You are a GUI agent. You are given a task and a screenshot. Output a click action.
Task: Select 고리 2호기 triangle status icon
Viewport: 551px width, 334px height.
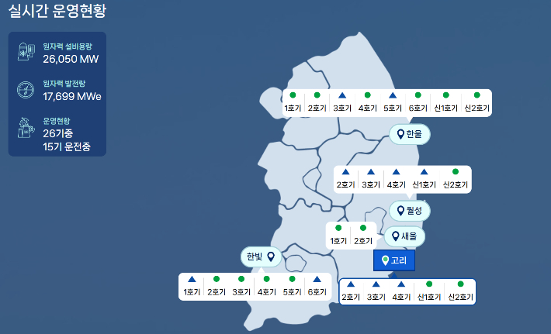coord(352,284)
